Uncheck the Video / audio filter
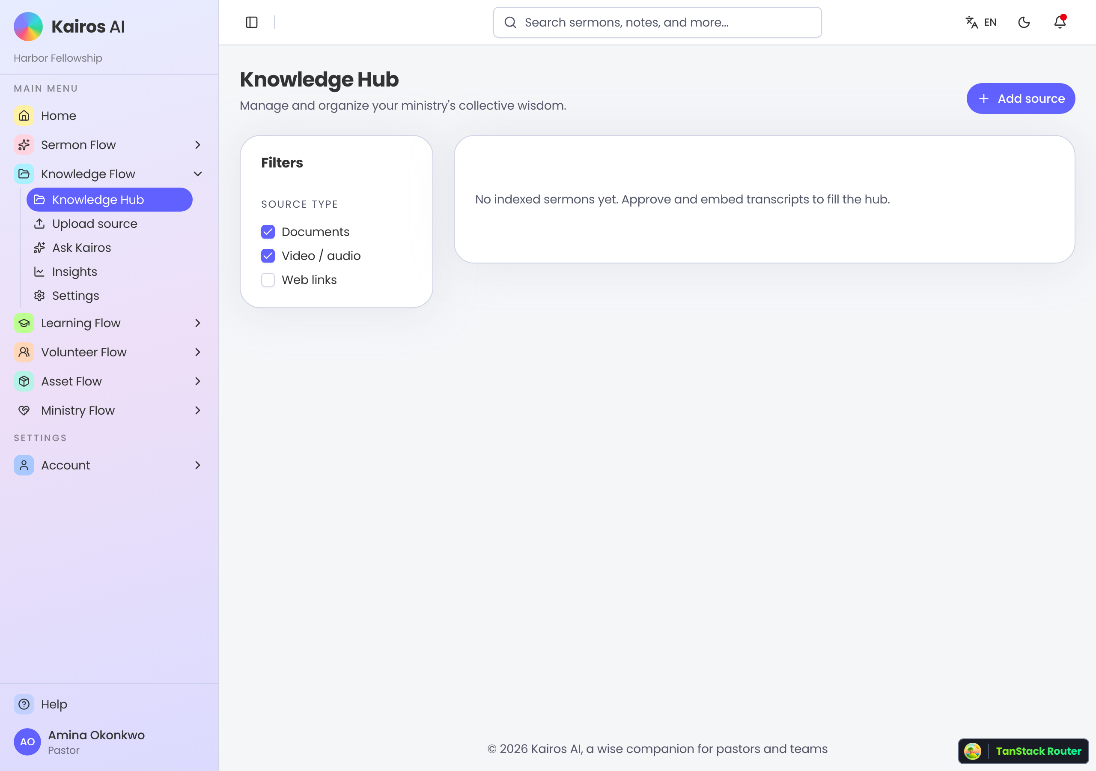The width and height of the screenshot is (1096, 771). 268,256
